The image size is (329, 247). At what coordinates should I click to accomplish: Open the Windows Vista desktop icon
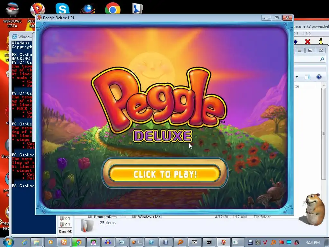point(12,15)
